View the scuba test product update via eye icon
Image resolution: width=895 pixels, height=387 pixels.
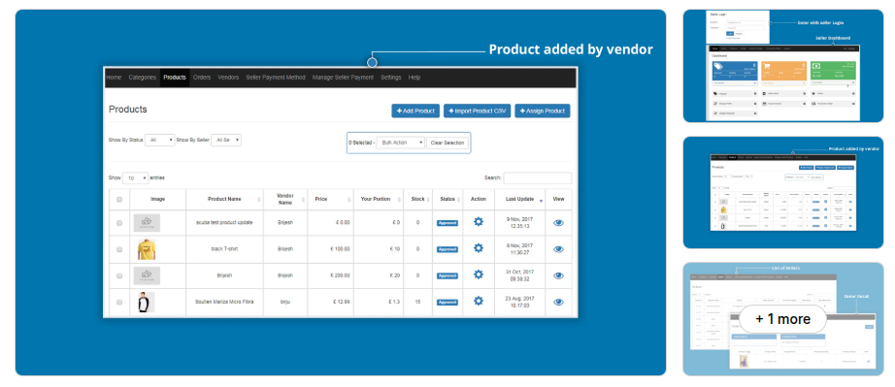tap(558, 223)
